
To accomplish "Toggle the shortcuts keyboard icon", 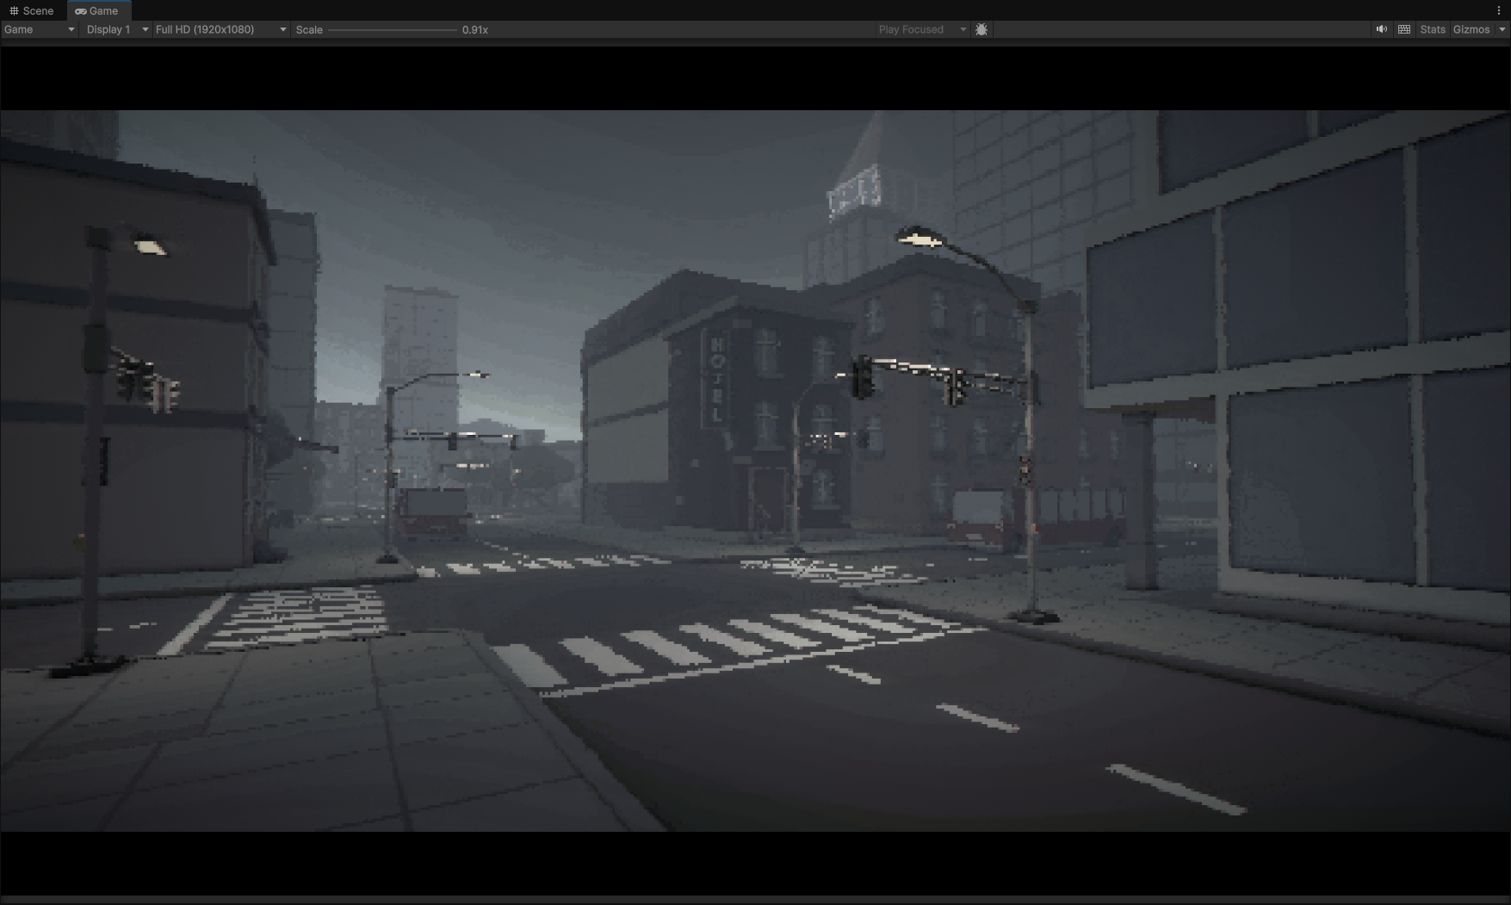I will click(1404, 29).
